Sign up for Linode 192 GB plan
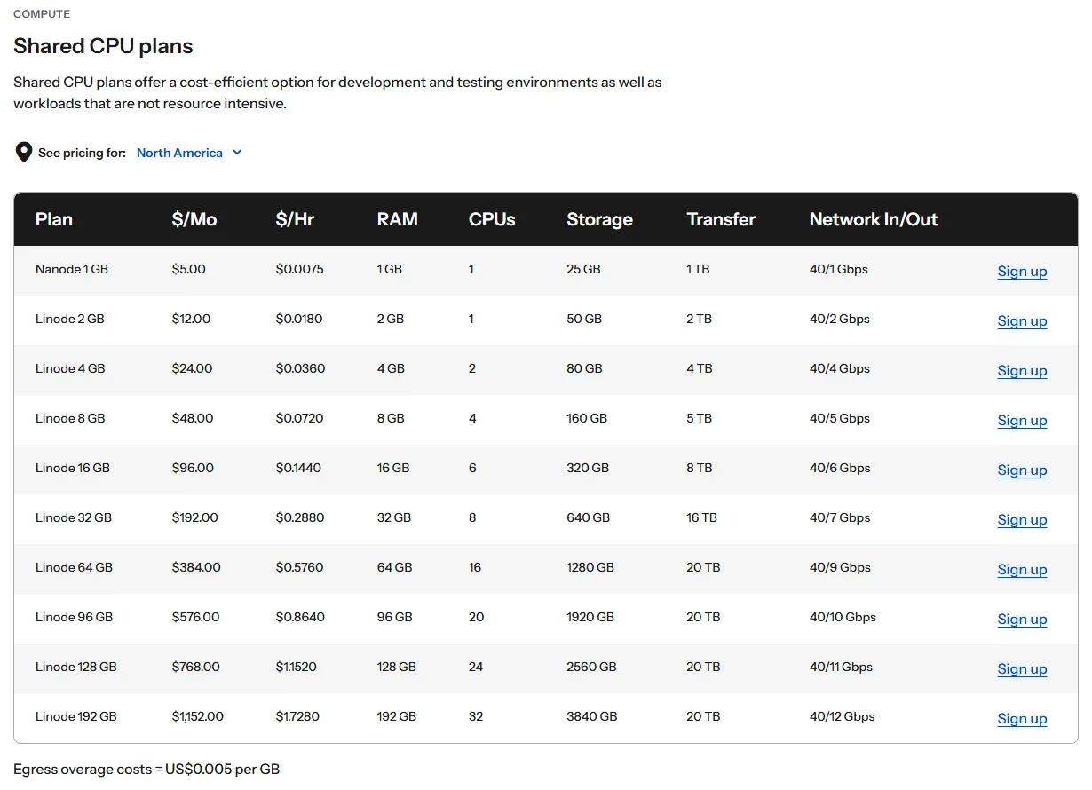This screenshot has width=1092, height=790. [1022, 718]
